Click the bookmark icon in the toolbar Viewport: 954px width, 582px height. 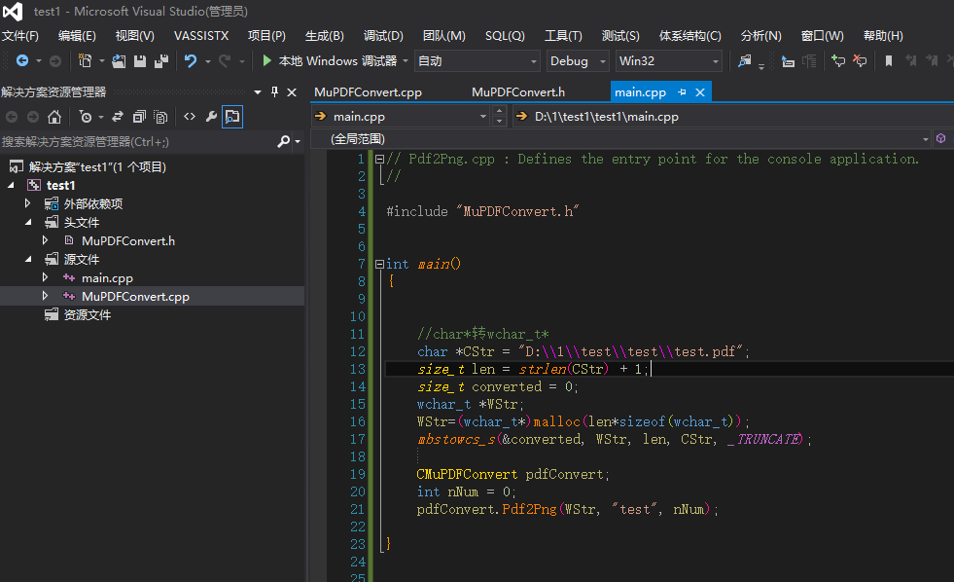click(x=888, y=61)
